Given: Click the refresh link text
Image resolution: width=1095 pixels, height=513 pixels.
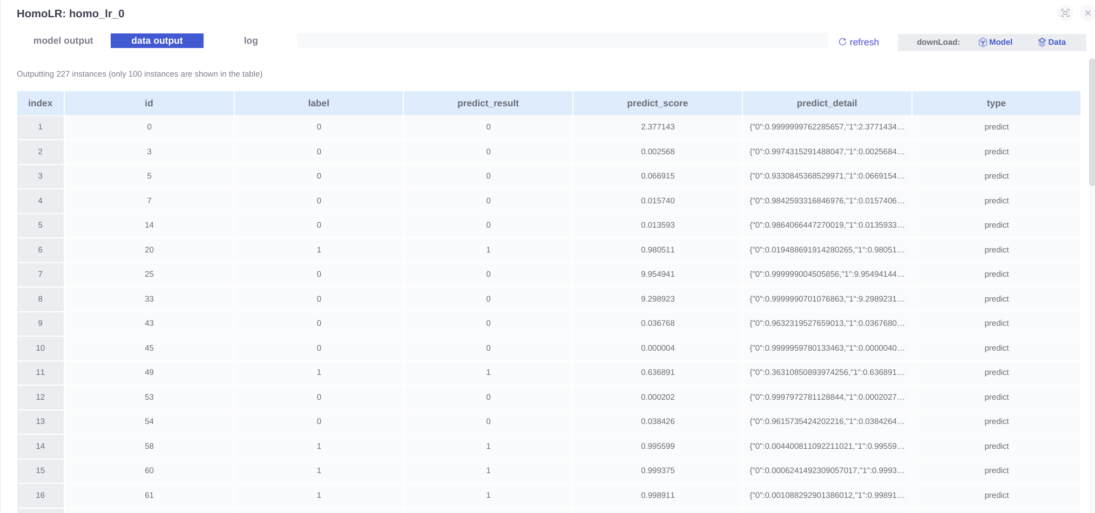Looking at the screenshot, I should (864, 42).
